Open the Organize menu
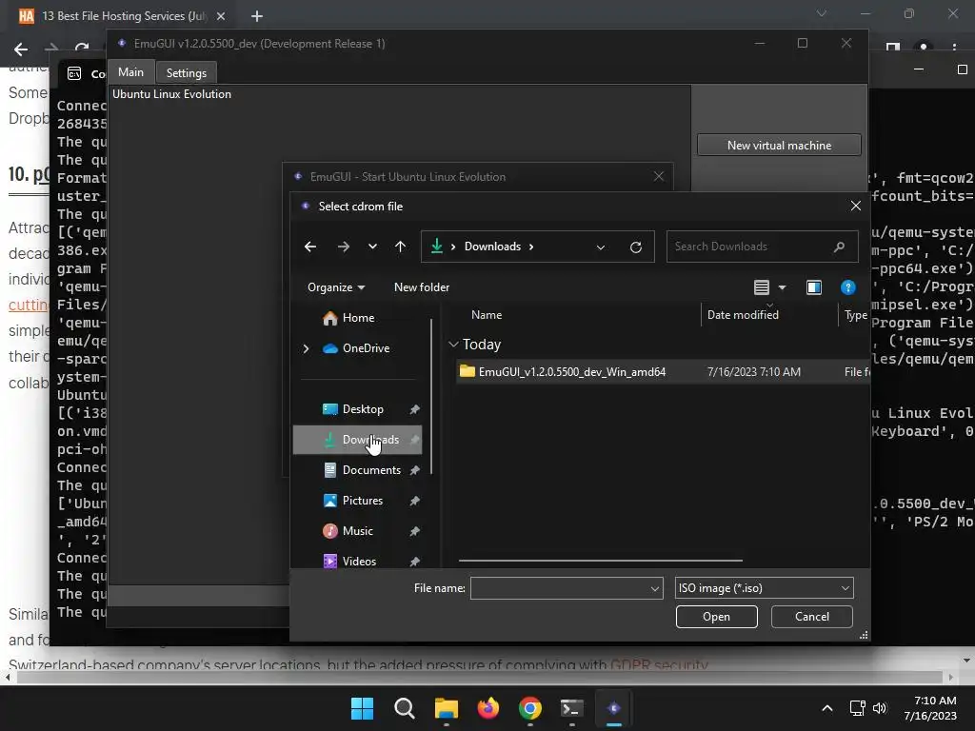The image size is (975, 731). click(x=336, y=287)
